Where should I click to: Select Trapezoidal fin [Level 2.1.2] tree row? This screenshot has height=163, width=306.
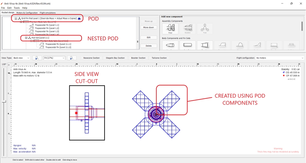[x=58, y=47]
